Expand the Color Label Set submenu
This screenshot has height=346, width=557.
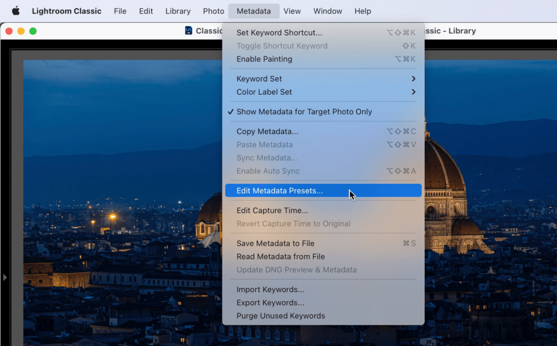click(x=323, y=91)
